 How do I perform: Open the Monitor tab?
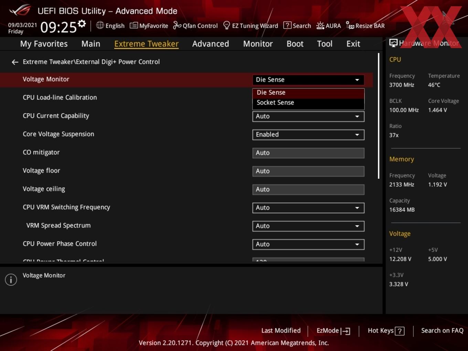[x=258, y=44]
